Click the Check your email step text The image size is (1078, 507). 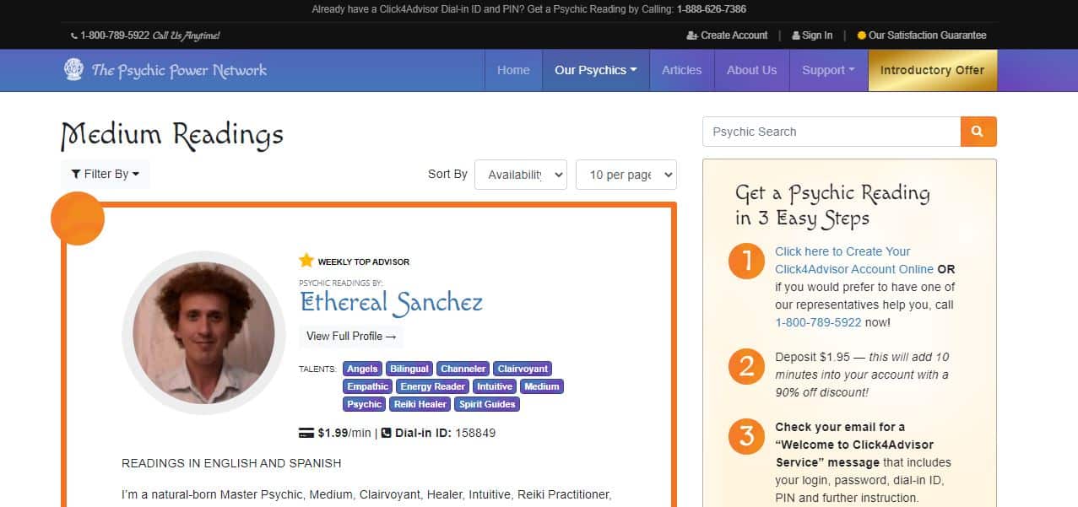pyautogui.click(x=861, y=462)
